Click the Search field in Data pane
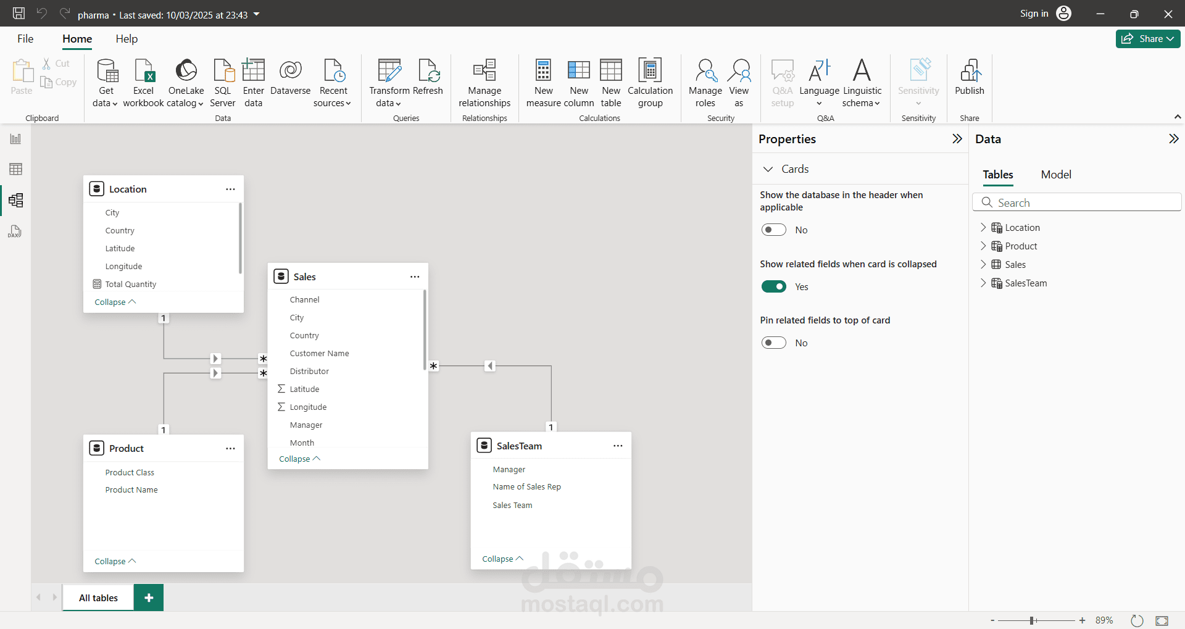The width and height of the screenshot is (1185, 629). (x=1077, y=202)
